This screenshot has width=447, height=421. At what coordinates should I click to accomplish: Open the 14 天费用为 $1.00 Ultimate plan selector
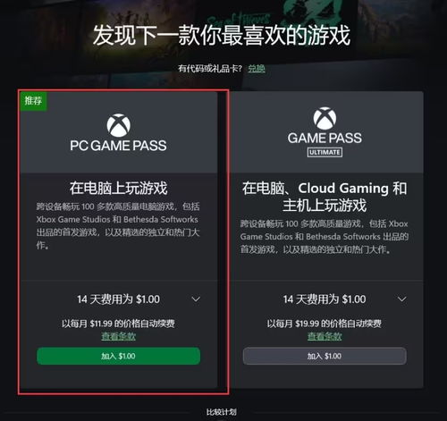325,299
